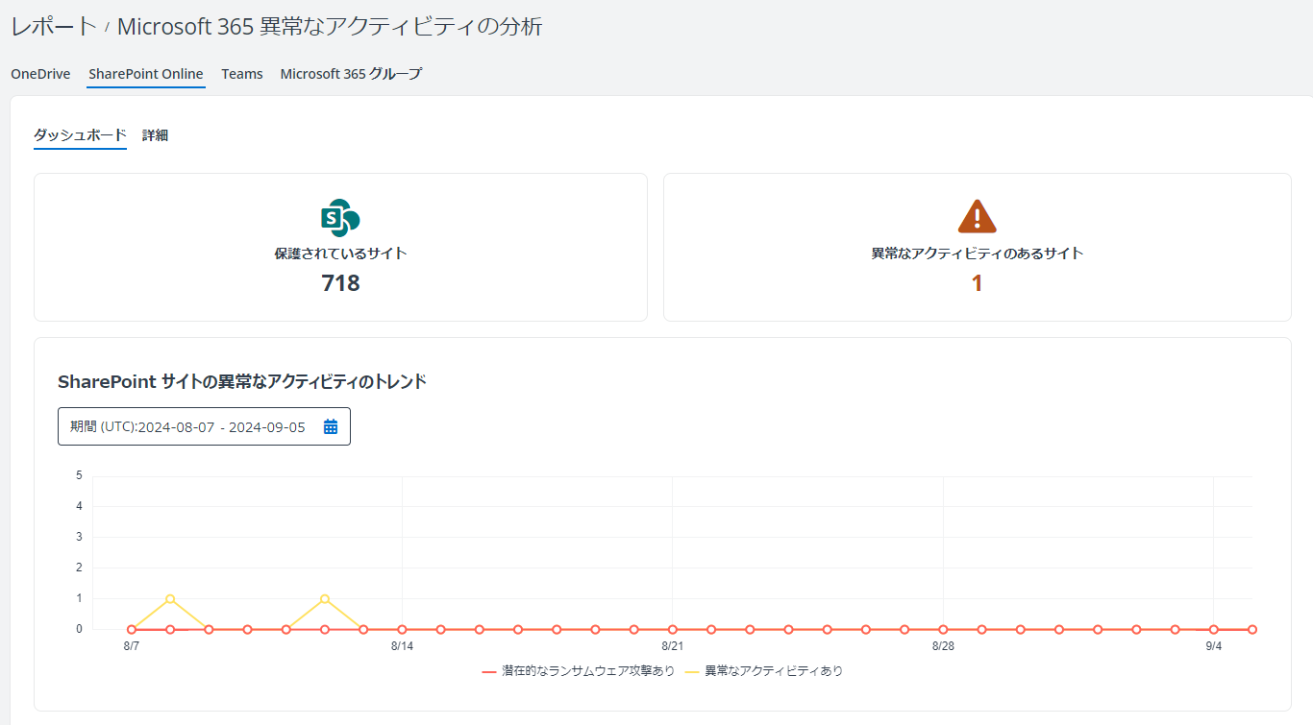
Task: Open the calendar date picker icon
Action: coord(331,426)
